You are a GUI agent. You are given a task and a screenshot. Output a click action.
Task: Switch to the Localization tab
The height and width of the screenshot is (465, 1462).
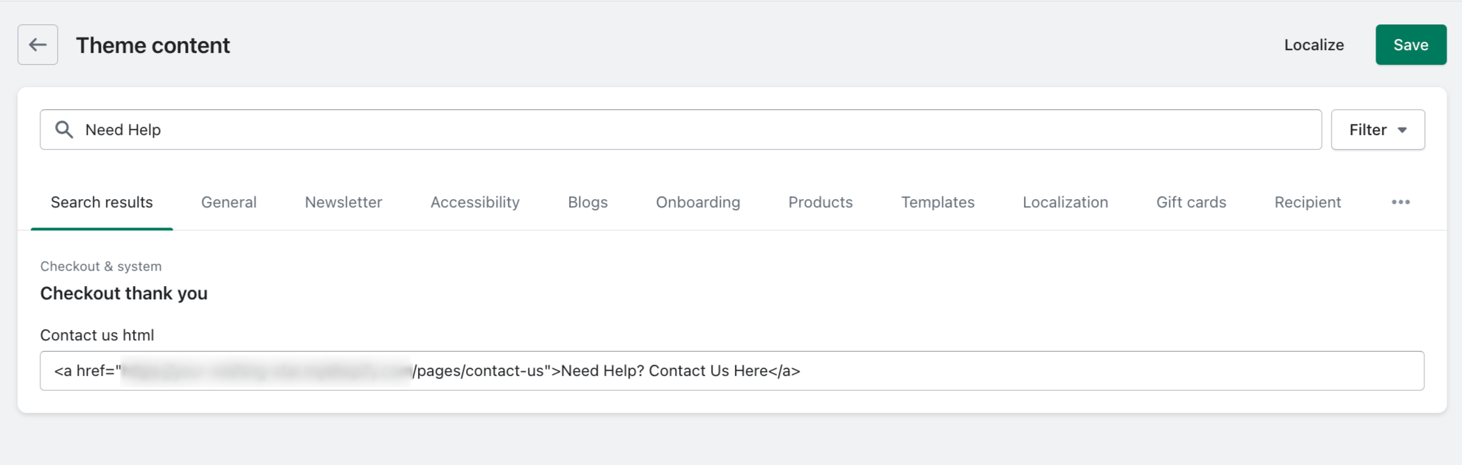(x=1065, y=203)
